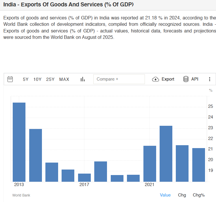Click the 2013 bar in chart
The width and height of the screenshot is (216, 202).
click(x=19, y=142)
